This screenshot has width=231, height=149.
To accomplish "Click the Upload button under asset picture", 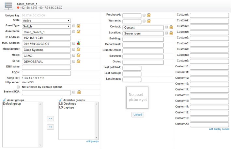I will pos(138,115).
